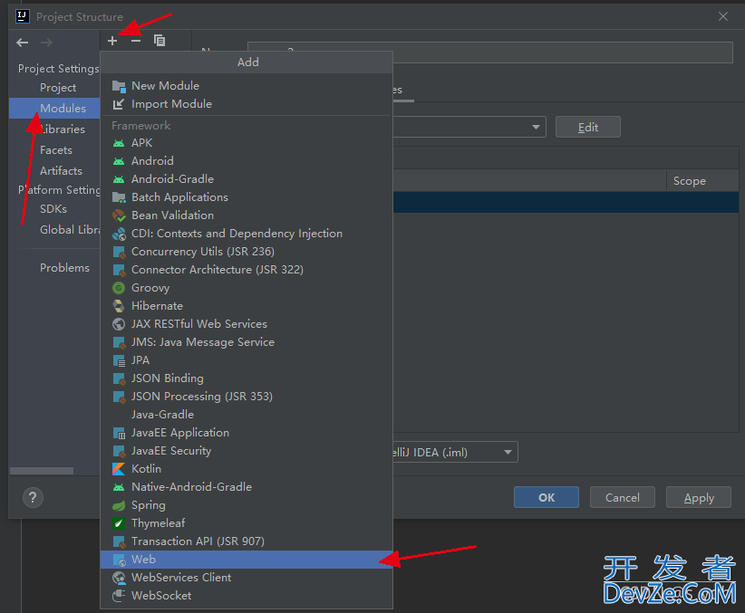
Task: Select the Web framework entry
Action: point(247,560)
